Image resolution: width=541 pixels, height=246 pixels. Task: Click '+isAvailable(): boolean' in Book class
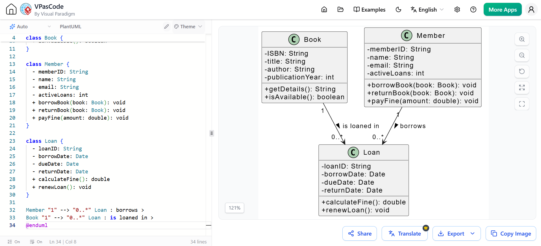coord(305,97)
